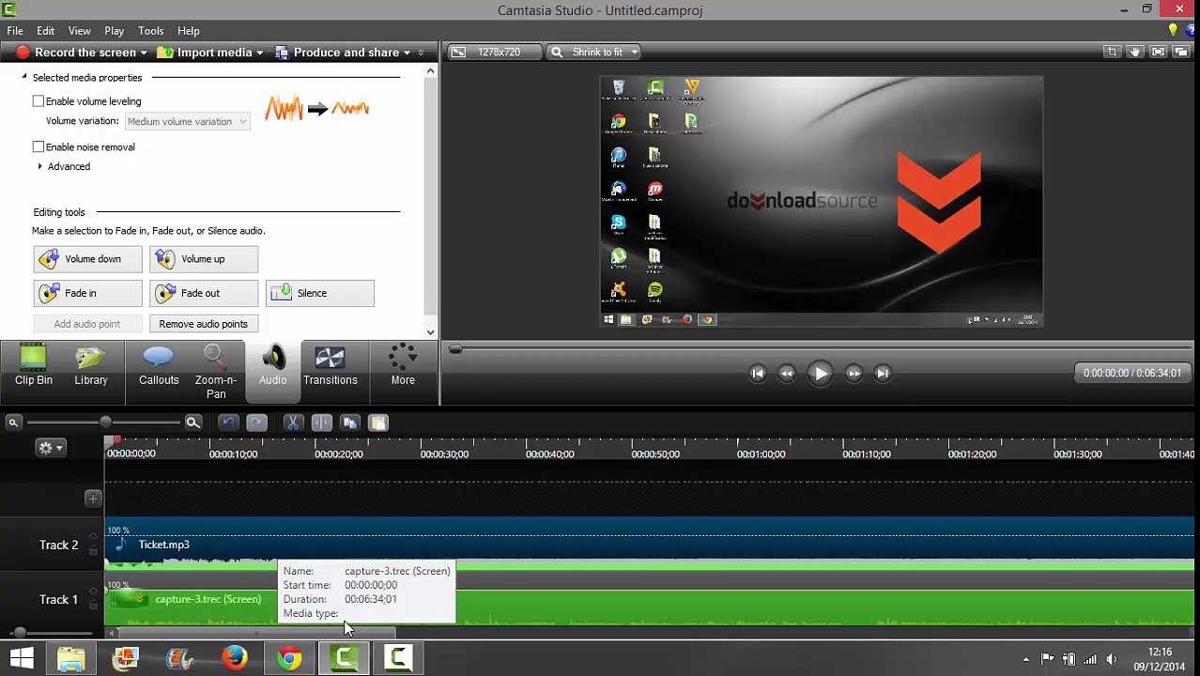Click the preview playback scrubber handle
1200x676 pixels.
click(x=455, y=348)
